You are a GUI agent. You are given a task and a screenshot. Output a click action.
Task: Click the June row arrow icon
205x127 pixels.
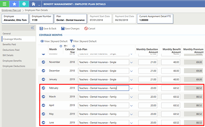pos(43,123)
